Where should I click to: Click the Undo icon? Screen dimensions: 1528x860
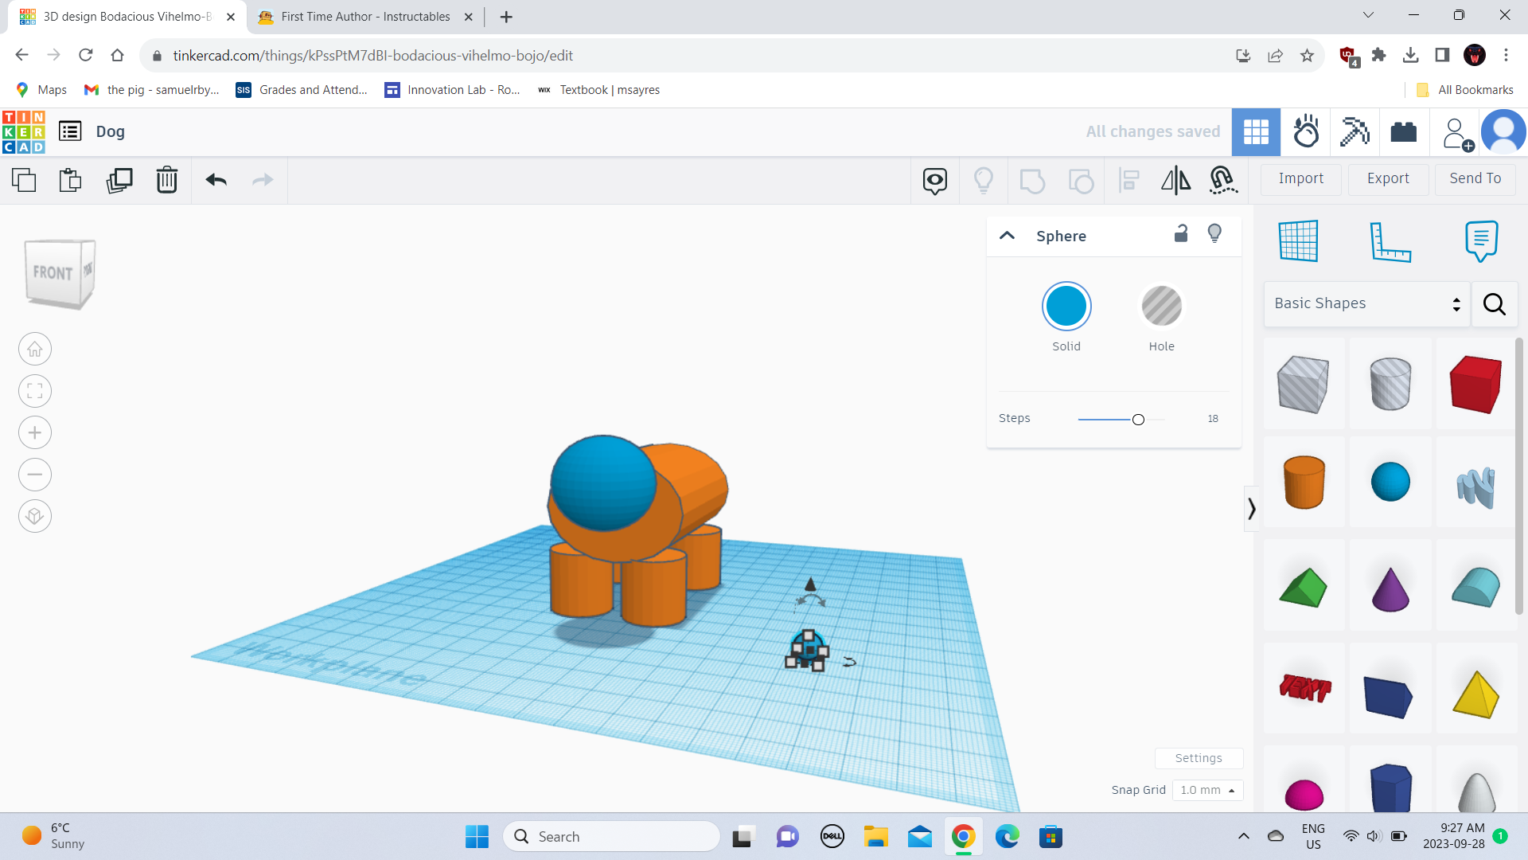coord(215,180)
